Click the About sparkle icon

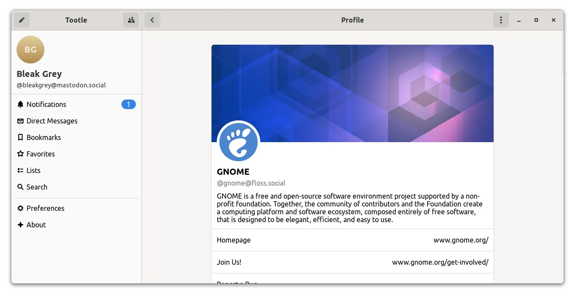(x=20, y=225)
